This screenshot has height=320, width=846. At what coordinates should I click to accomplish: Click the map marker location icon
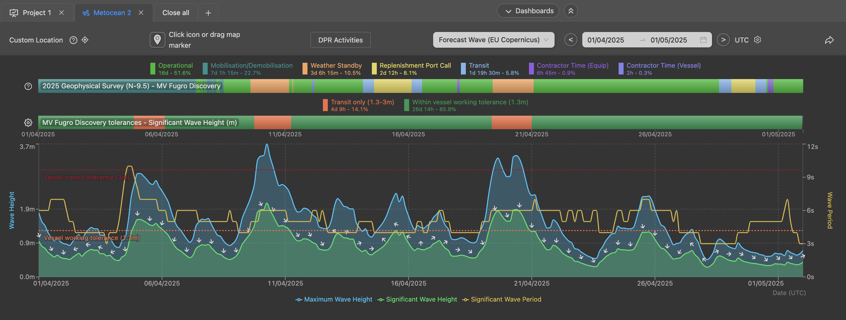pyautogui.click(x=157, y=40)
